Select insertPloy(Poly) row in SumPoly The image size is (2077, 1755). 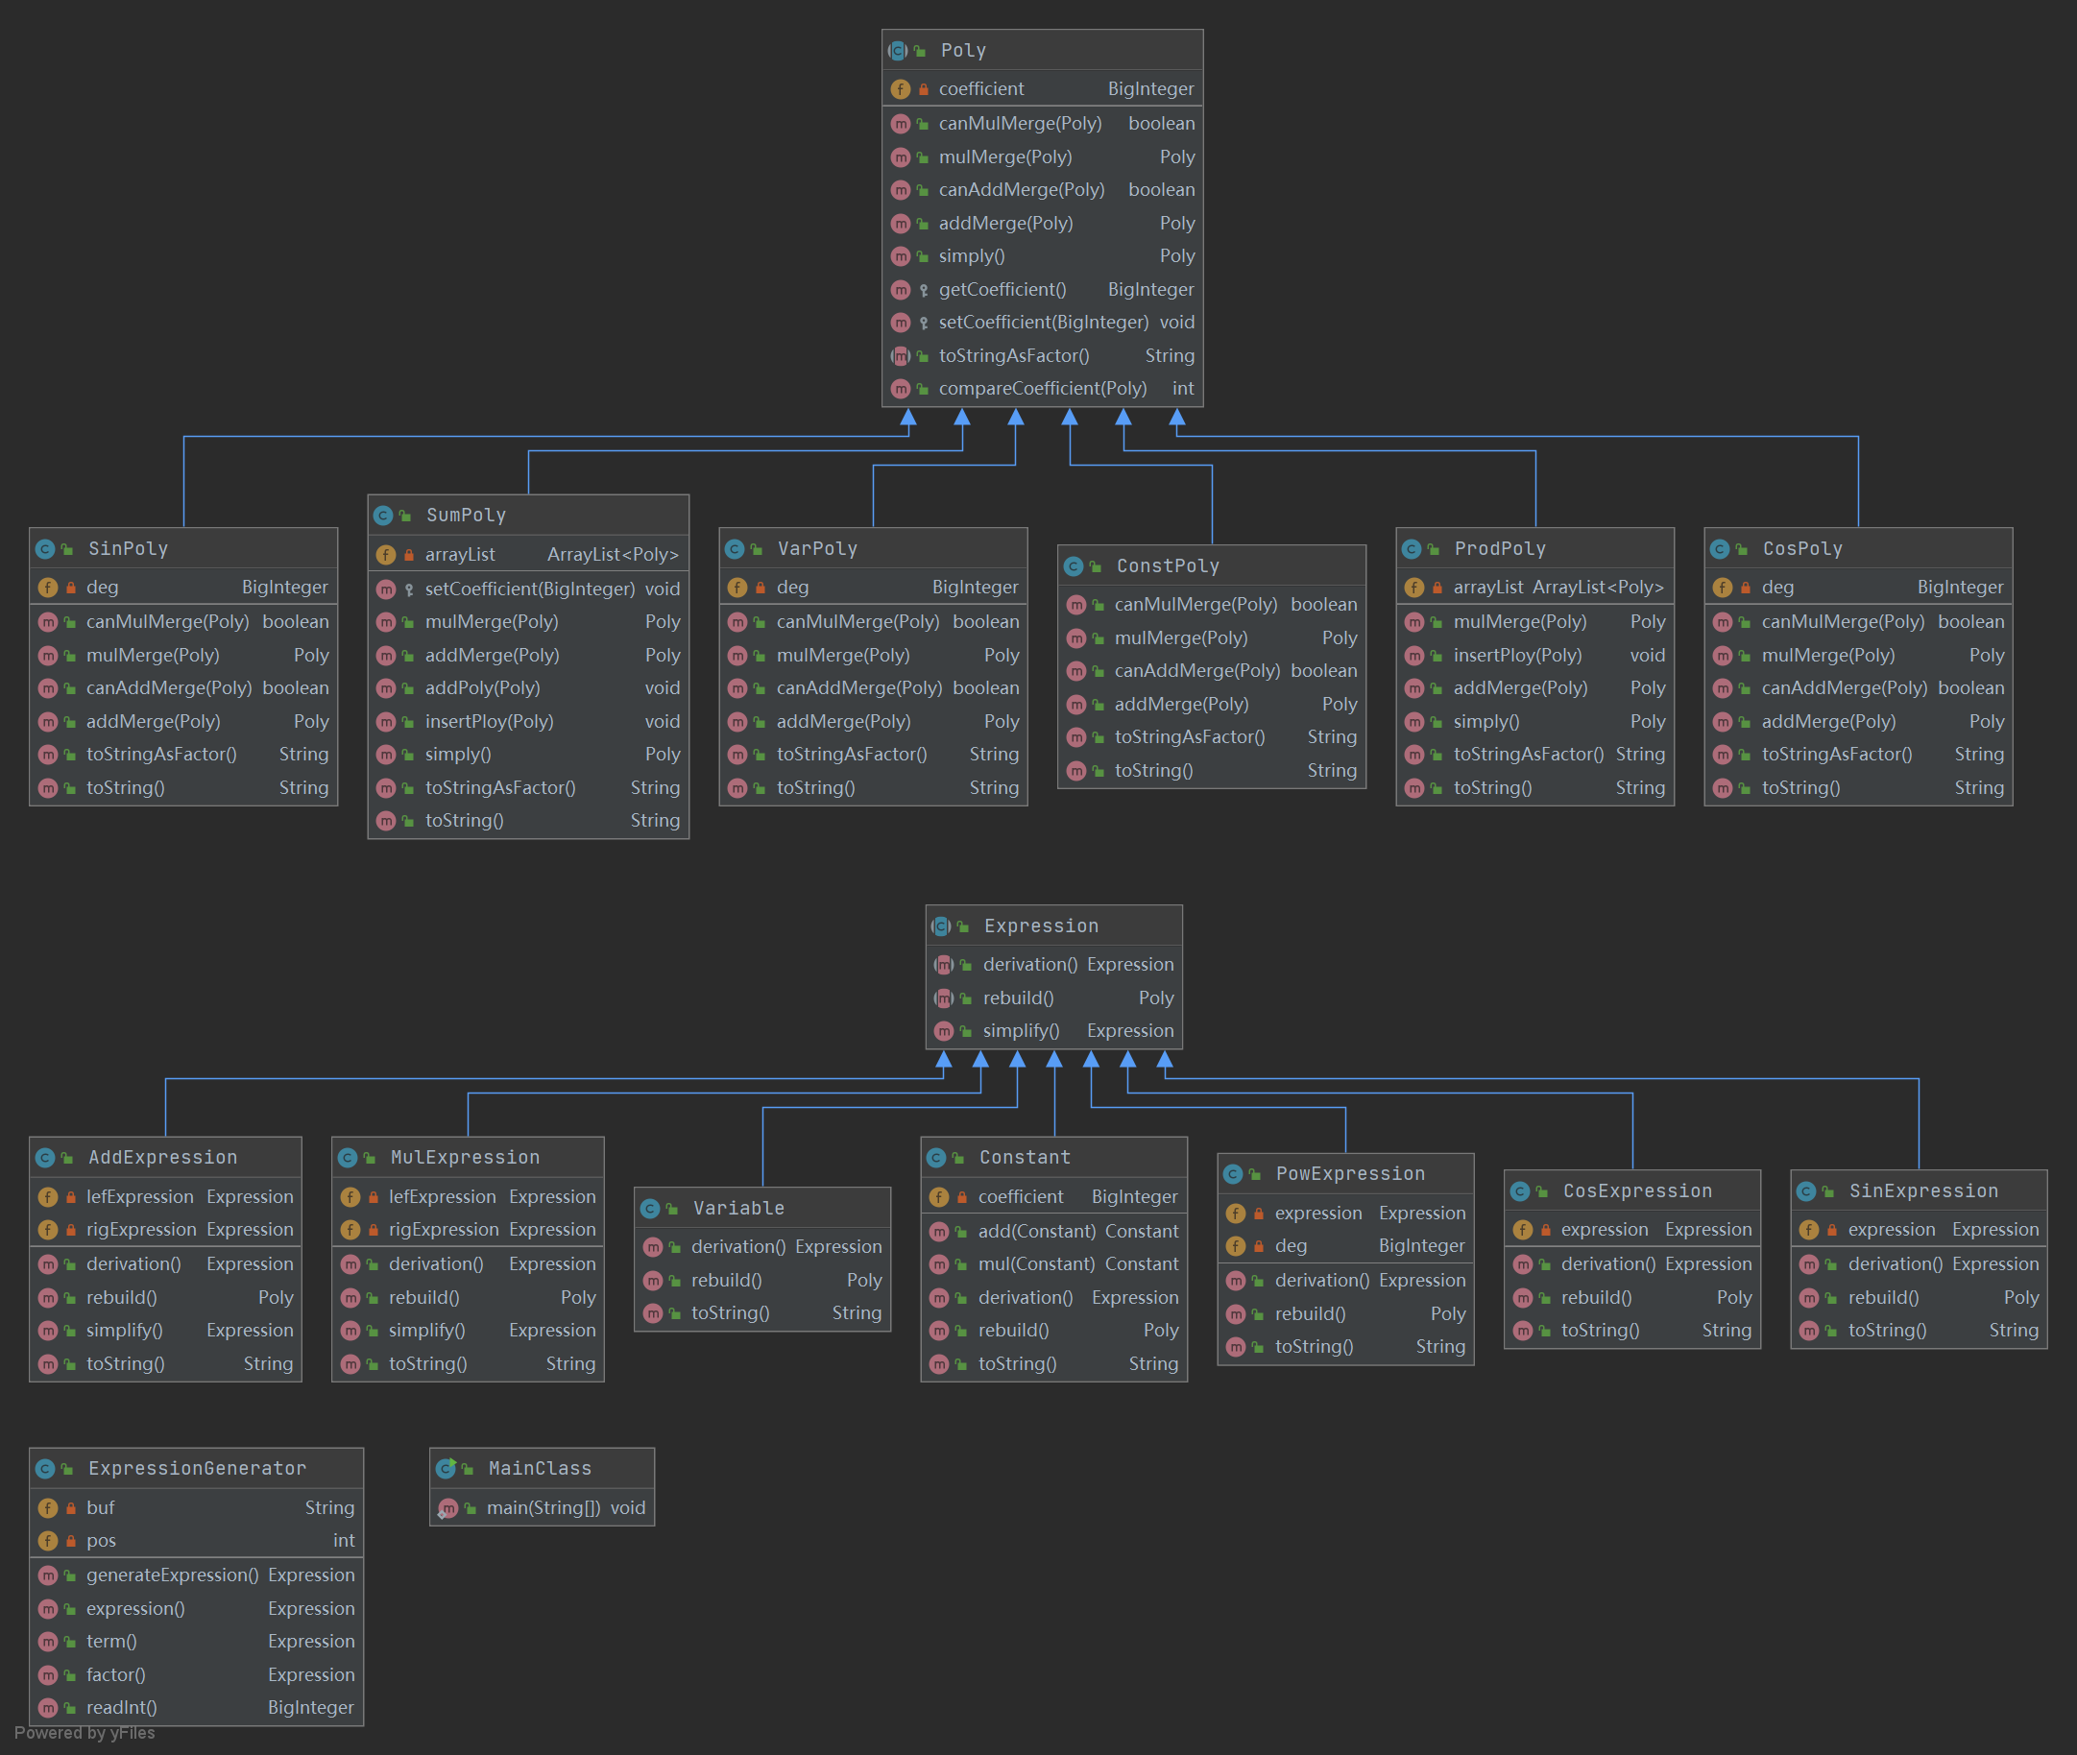(489, 721)
